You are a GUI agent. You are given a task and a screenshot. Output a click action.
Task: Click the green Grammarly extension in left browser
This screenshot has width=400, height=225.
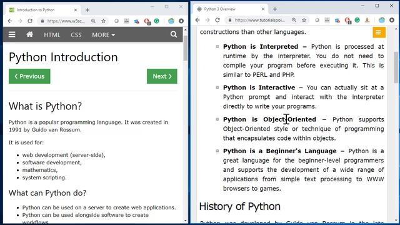pos(157,21)
